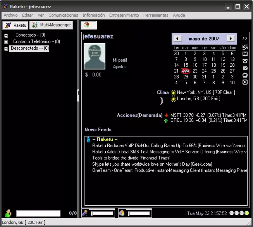Viewport: 253px width, 227px height.
Task: Expand the Contacto Telefónico group
Action: 6,42
